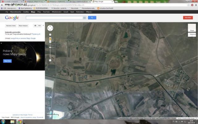Screen dimensions: 198x124
Task: Open Kalendarz in the Google bar
Action: coord(80,12)
